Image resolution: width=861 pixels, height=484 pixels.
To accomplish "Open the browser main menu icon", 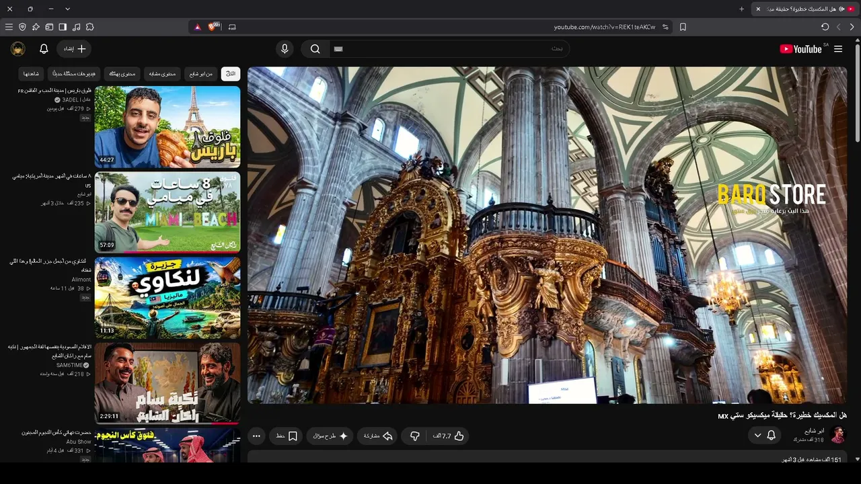I will click(x=9, y=27).
